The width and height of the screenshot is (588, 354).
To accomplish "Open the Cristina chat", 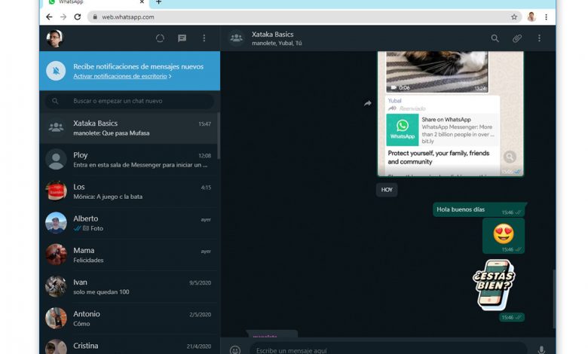I will tap(130, 346).
